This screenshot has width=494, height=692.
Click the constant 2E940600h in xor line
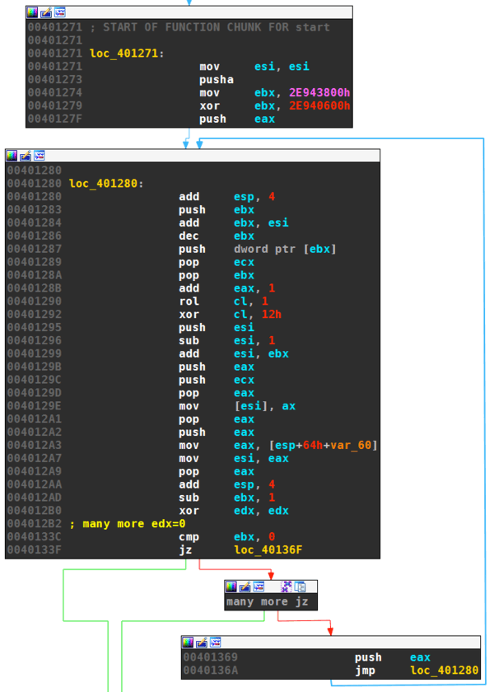pos(319,106)
